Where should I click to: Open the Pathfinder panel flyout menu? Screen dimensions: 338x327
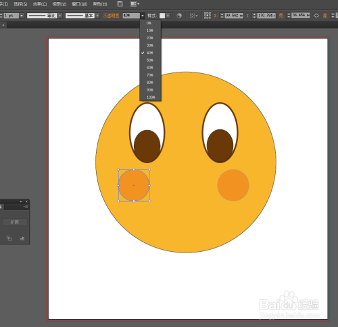click(26, 206)
